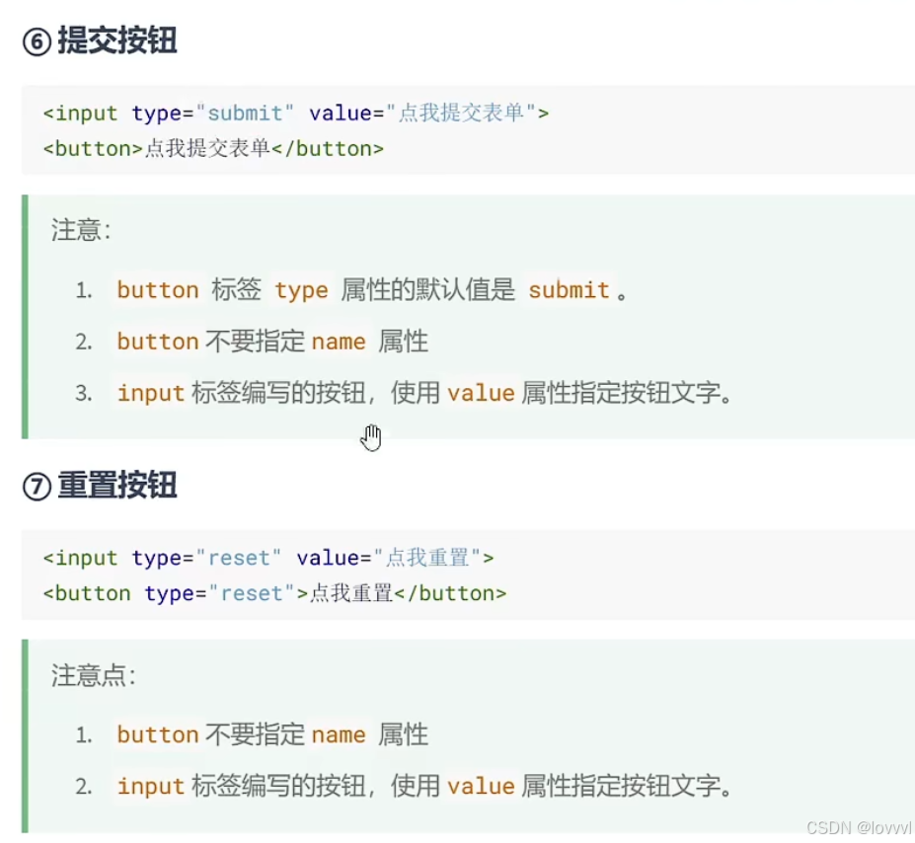Click the input type="submit" code line
Viewport: 915px width, 843px height.
(x=296, y=114)
